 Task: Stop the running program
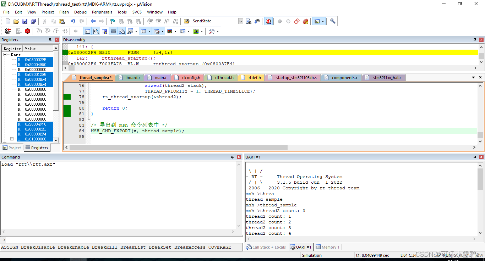tap(27, 31)
